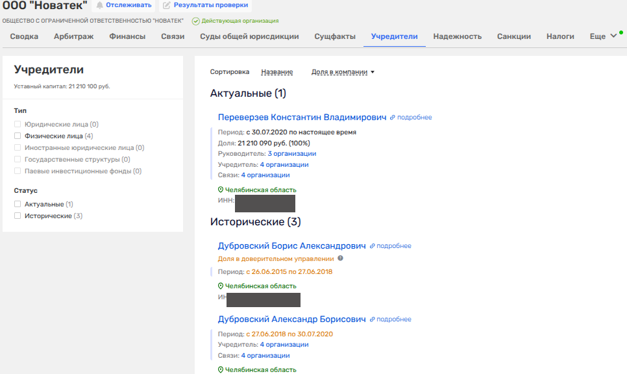Click Дубровский Александр Связи 4 организации link
This screenshot has width=627, height=374.
coord(265,356)
